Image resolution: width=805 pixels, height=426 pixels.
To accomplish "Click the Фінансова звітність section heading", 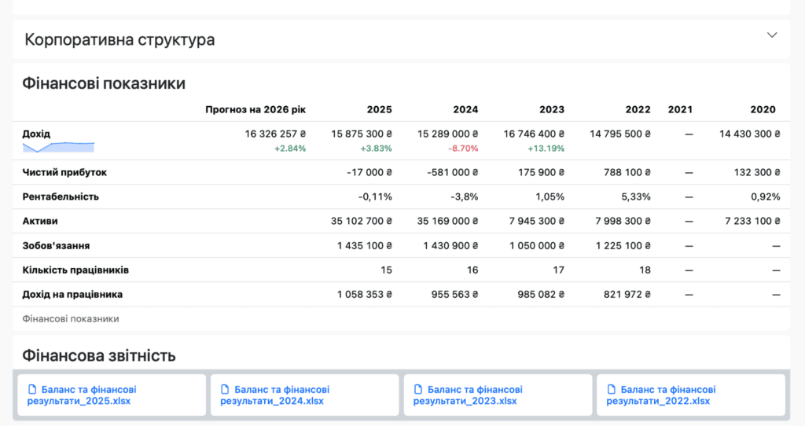I will (99, 355).
